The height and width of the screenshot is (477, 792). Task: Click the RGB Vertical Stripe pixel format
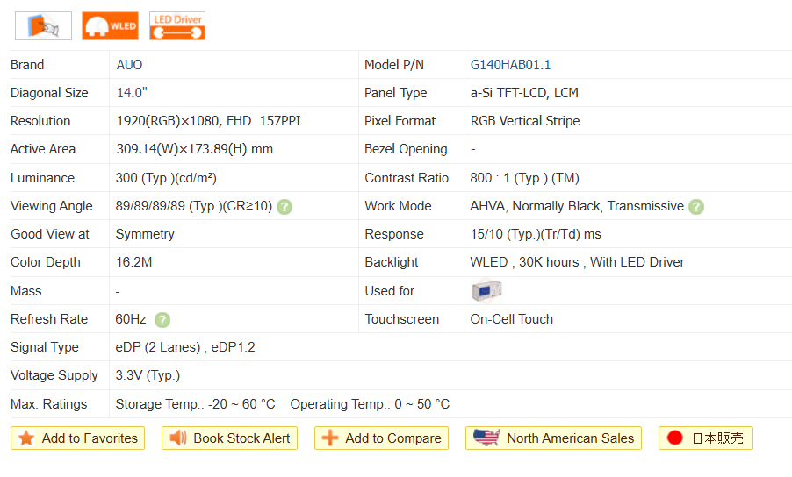pyautogui.click(x=525, y=121)
